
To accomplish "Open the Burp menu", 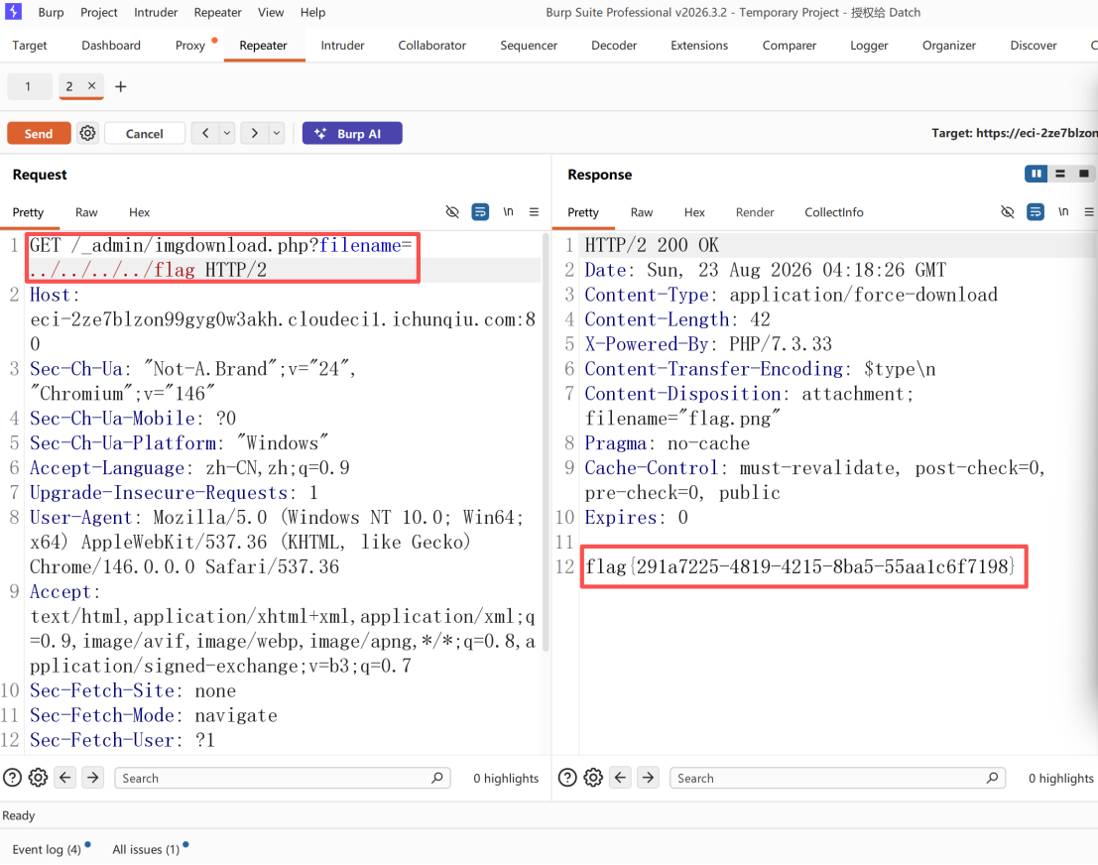I will (51, 12).
